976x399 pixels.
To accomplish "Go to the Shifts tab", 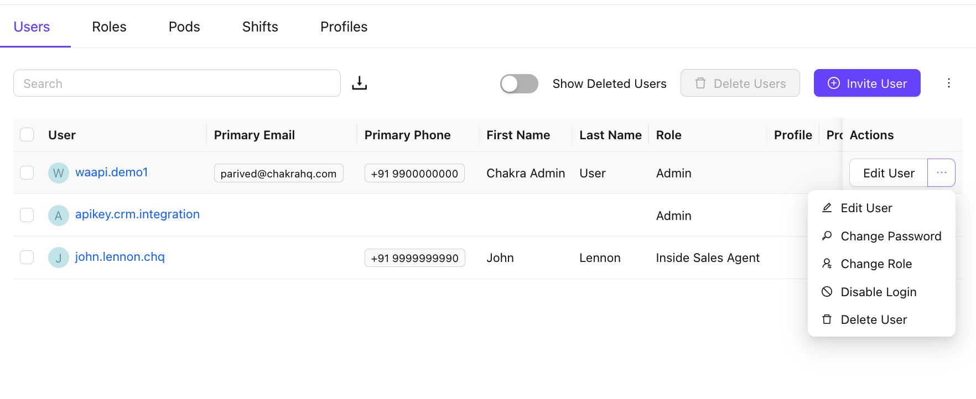I will point(260,27).
